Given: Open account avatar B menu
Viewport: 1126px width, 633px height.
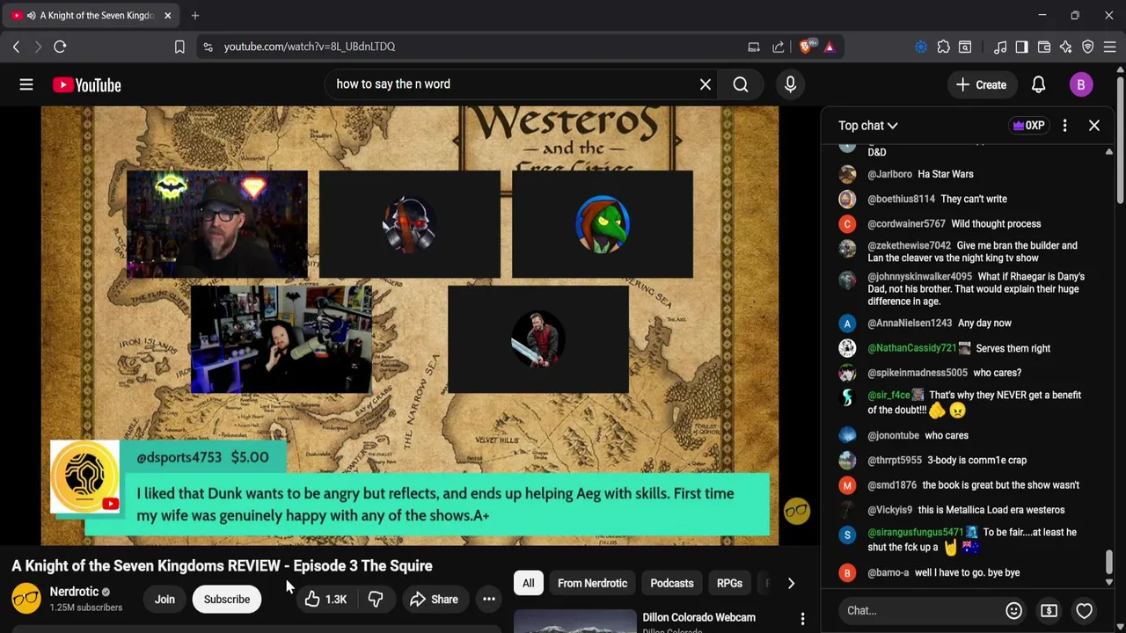Looking at the screenshot, I should pos(1081,84).
